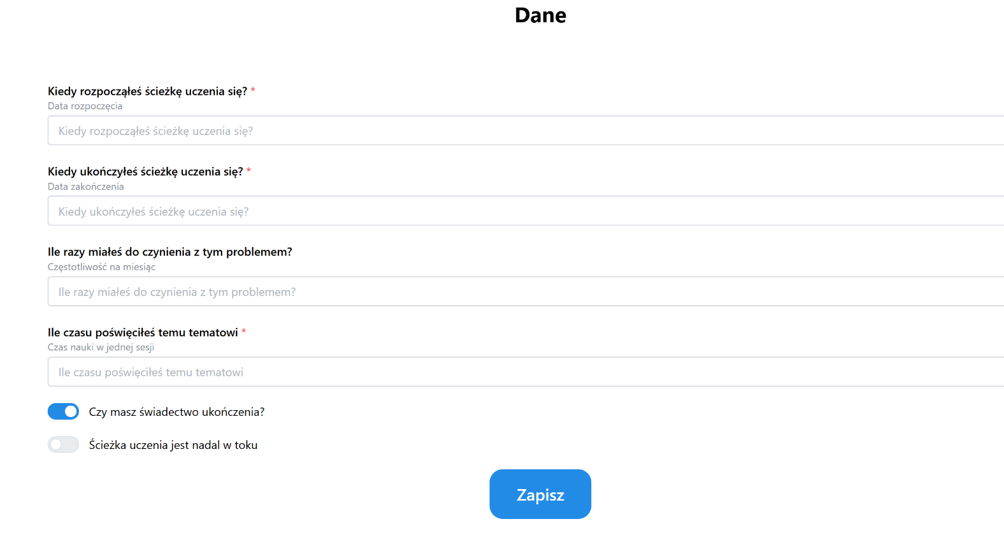Click the 'Kiedy ukończyłeś ścieżkę uczenia się?' label
Image resolution: width=1004 pixels, height=540 pixels.
tap(145, 171)
